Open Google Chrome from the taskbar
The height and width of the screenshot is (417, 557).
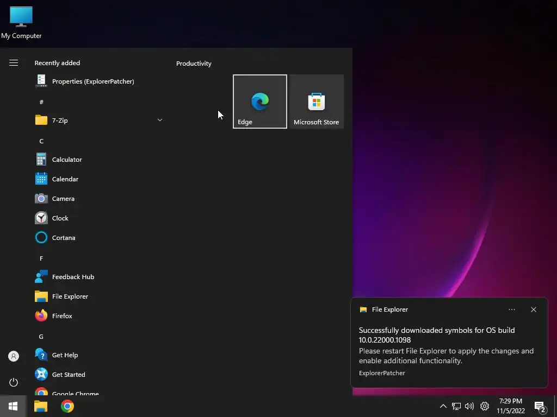click(x=67, y=406)
